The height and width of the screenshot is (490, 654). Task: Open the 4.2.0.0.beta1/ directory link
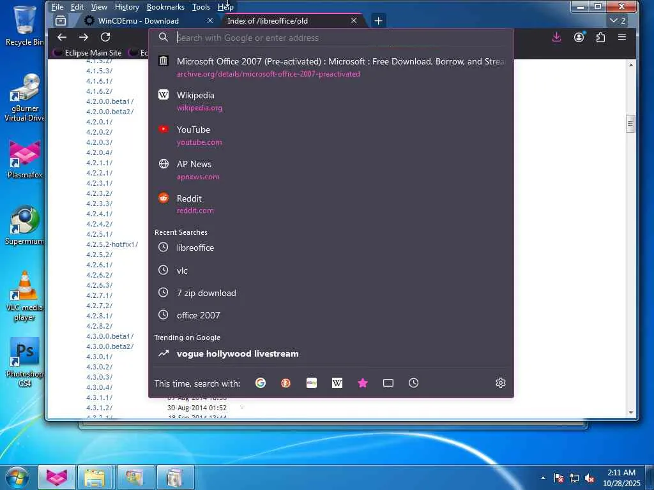(110, 101)
